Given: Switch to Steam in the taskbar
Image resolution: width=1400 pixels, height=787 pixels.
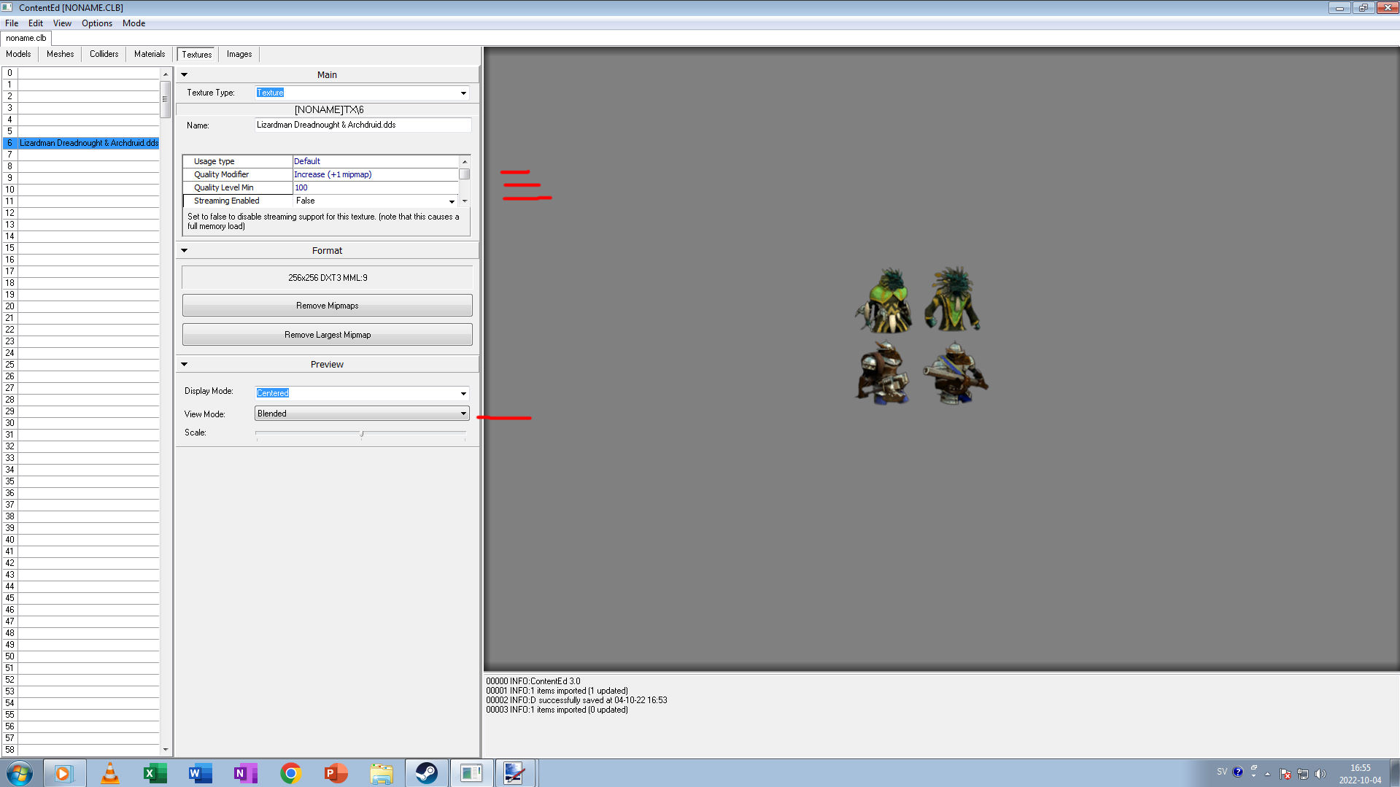Looking at the screenshot, I should click(426, 773).
